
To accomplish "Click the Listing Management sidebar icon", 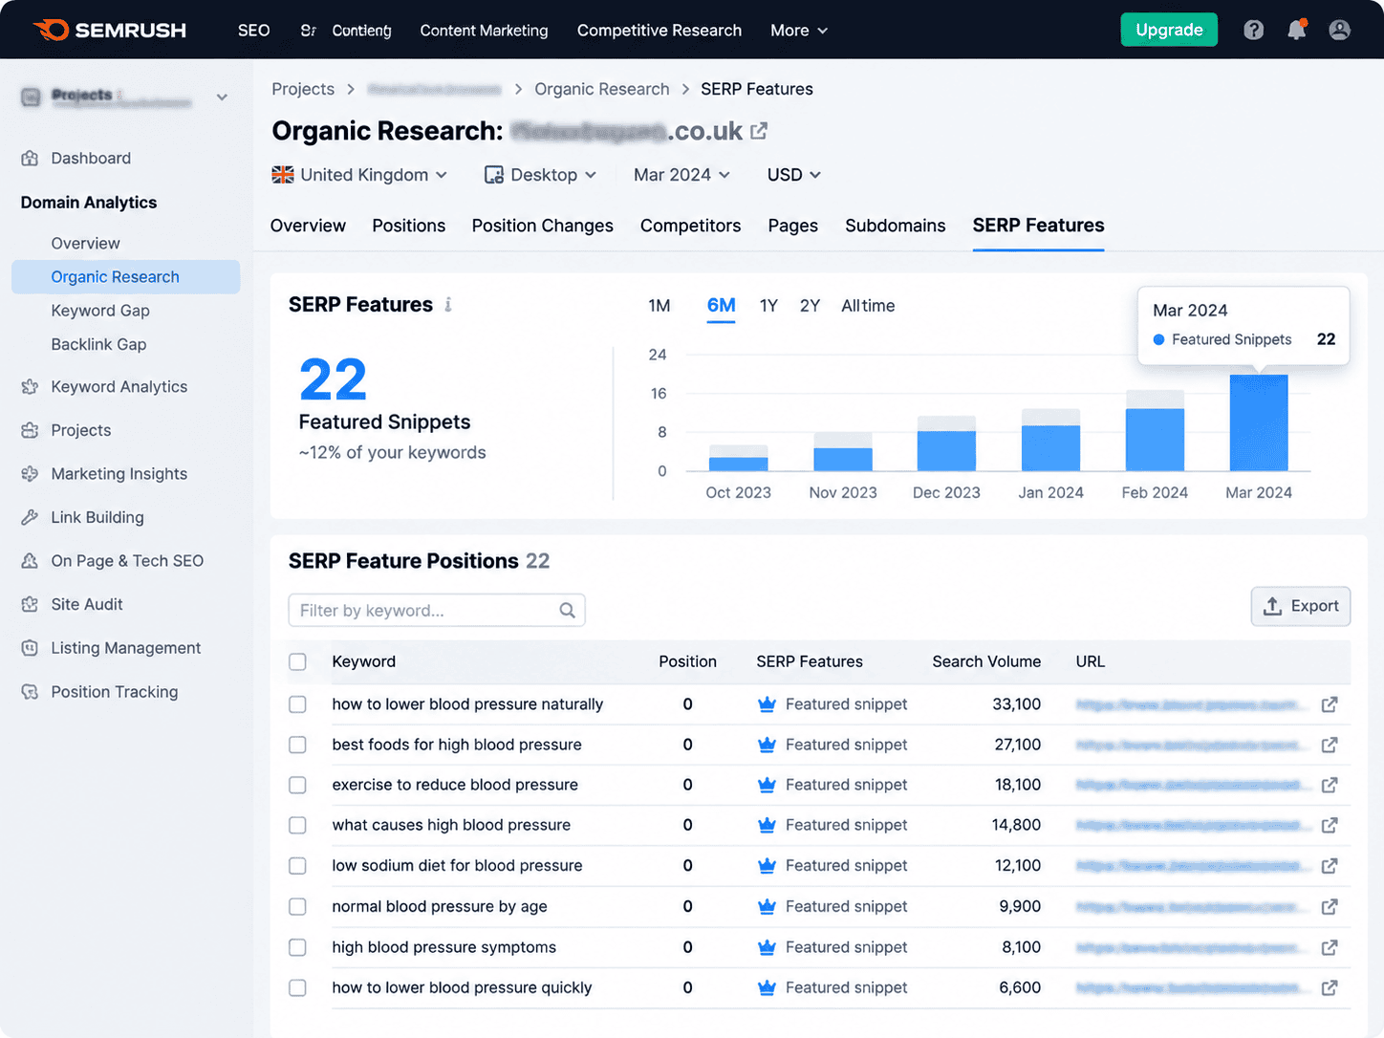I will point(30,648).
